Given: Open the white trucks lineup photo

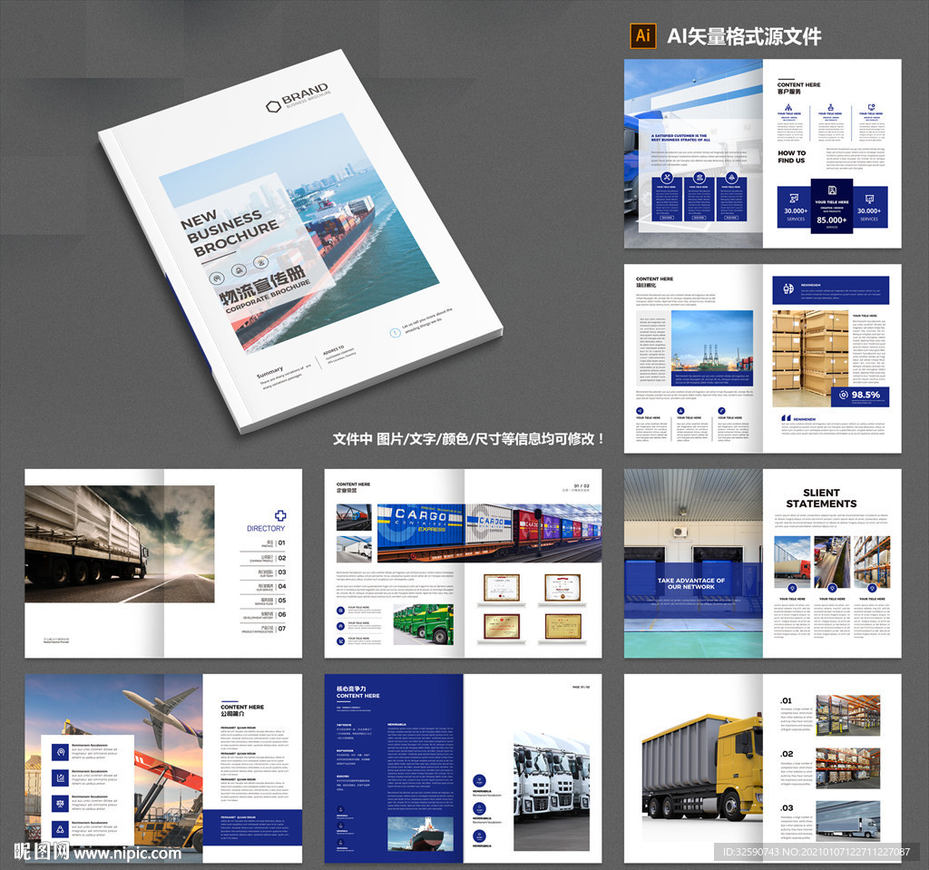Looking at the screenshot, I should pyautogui.click(x=552, y=791).
